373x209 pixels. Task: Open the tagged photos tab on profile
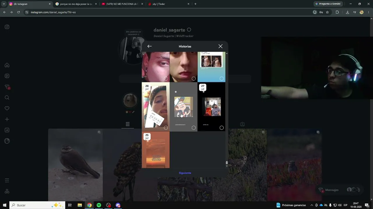coord(242,124)
